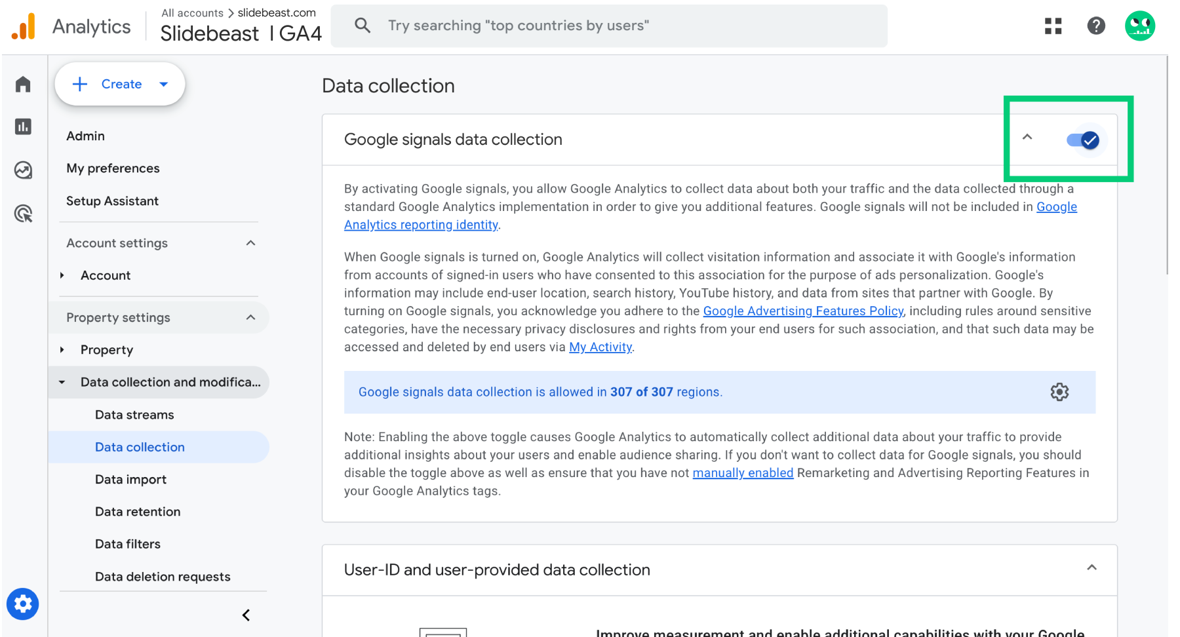Collapse the Account settings group
This screenshot has width=1180, height=637.
point(250,243)
